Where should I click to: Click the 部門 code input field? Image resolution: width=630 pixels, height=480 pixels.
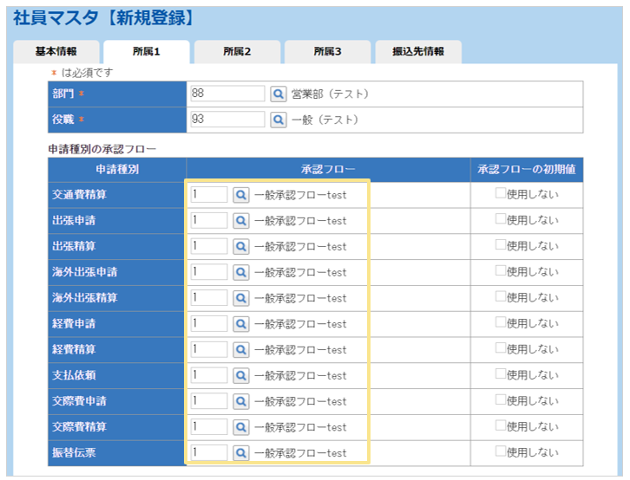226,94
